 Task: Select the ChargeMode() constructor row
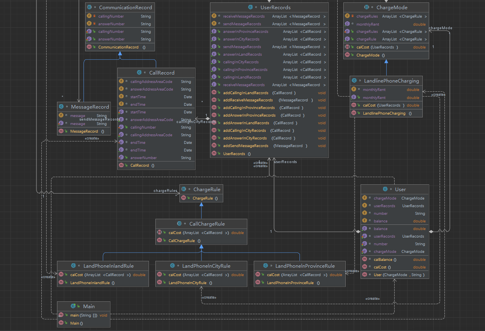386,55
